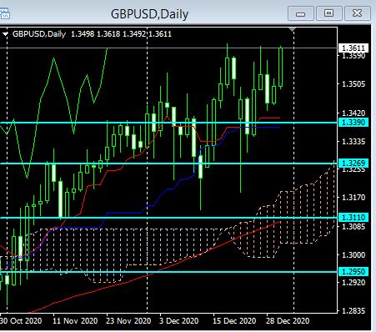Click the 1.3000 value on price scale
The image size is (376, 332).
coord(353,254)
